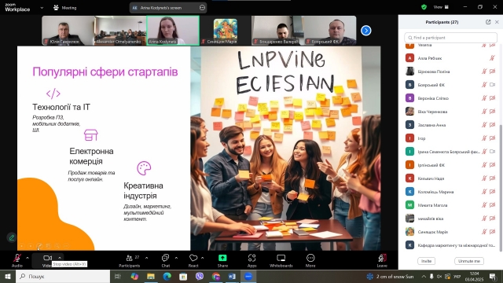This screenshot has width=503, height=283.
Task: Open the clock and date in tray
Action: (x=474, y=276)
